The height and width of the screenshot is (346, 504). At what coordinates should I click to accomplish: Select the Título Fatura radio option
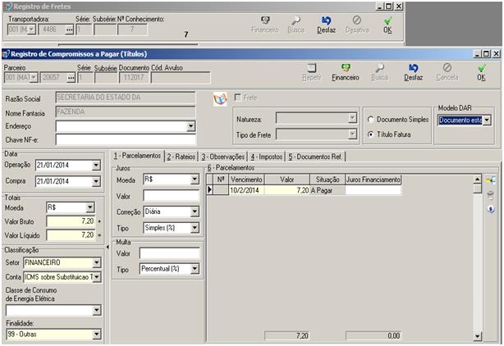point(372,134)
